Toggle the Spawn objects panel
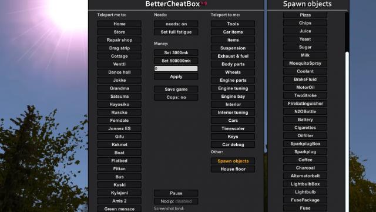The width and height of the screenshot is (376, 212). [x=233, y=161]
